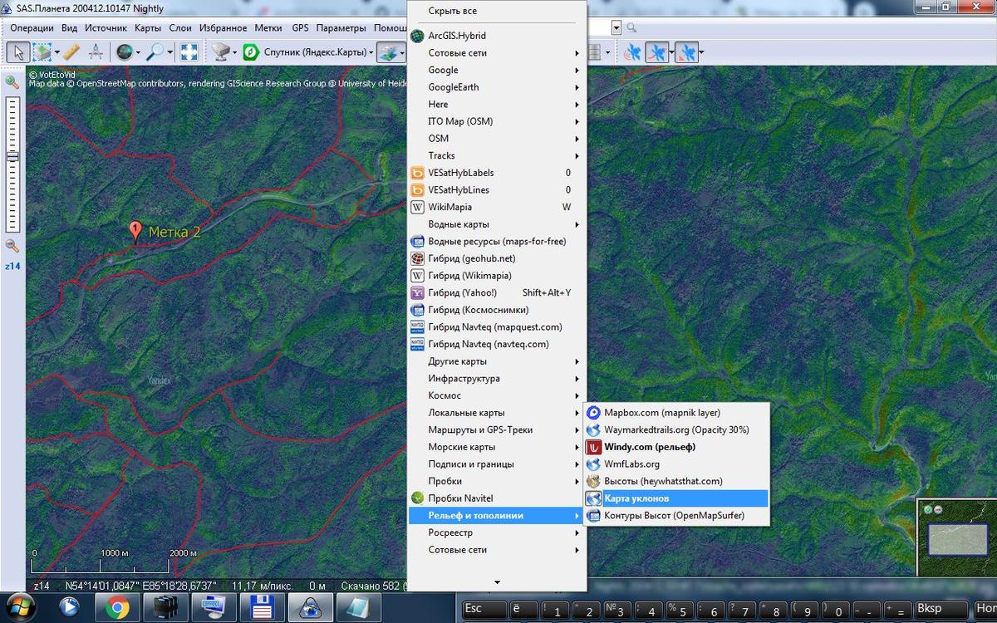
Task: Click the source (internet/cache) drive icon
Action: coord(220,52)
